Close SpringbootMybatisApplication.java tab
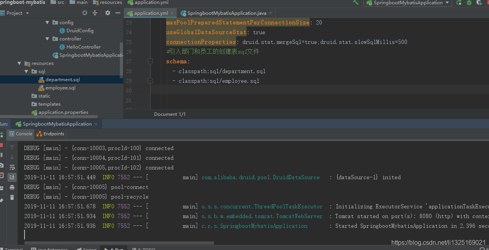 tap(271, 13)
